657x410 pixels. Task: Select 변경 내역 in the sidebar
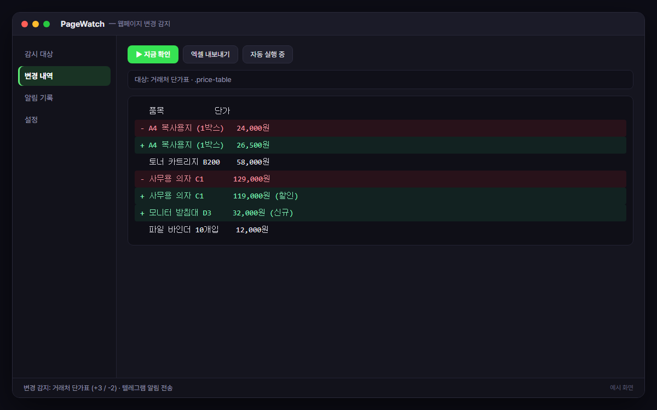[65, 76]
